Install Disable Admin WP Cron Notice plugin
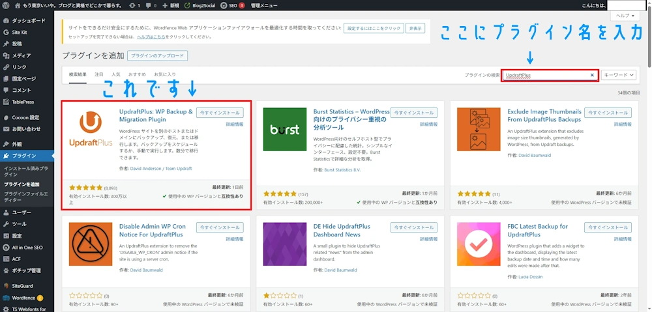Image resolution: width=652 pixels, height=312 pixels. (x=220, y=228)
